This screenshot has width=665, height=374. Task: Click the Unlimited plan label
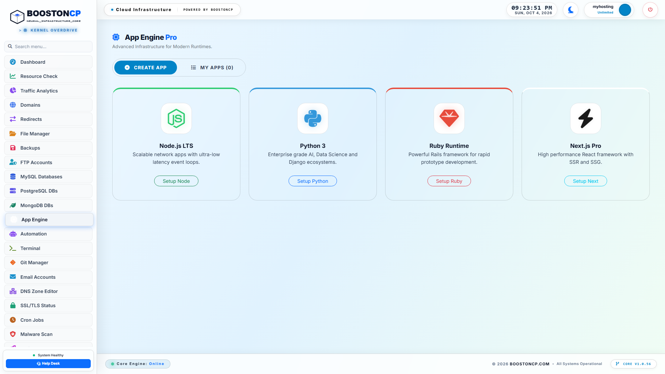tap(605, 12)
